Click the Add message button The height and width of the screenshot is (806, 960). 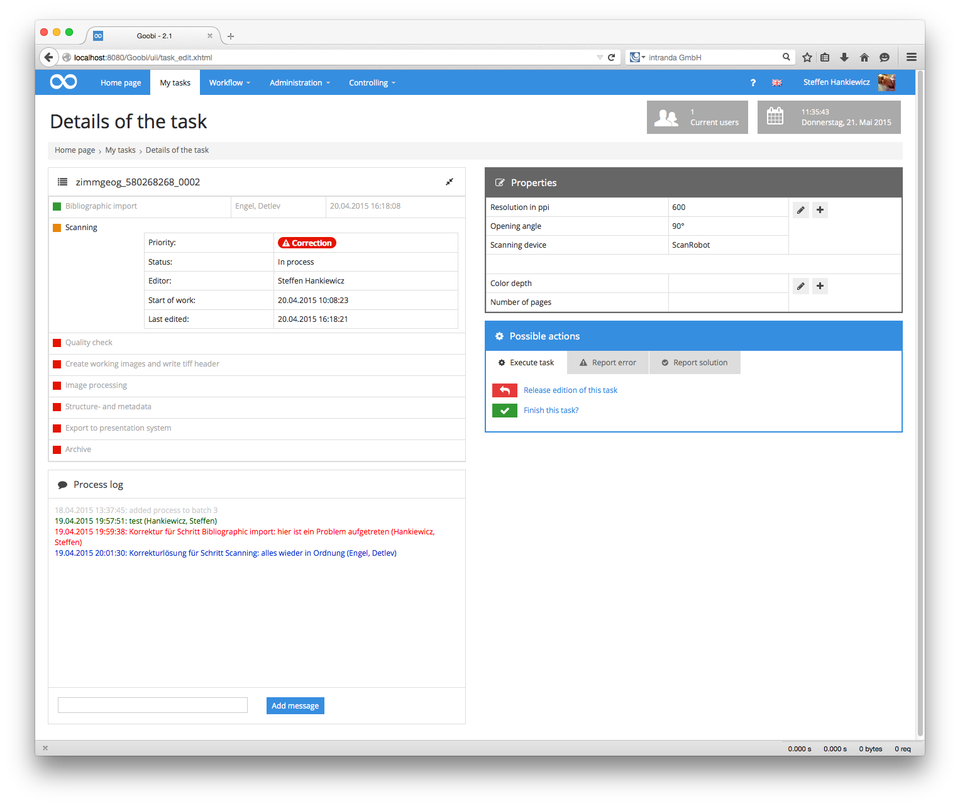click(295, 706)
